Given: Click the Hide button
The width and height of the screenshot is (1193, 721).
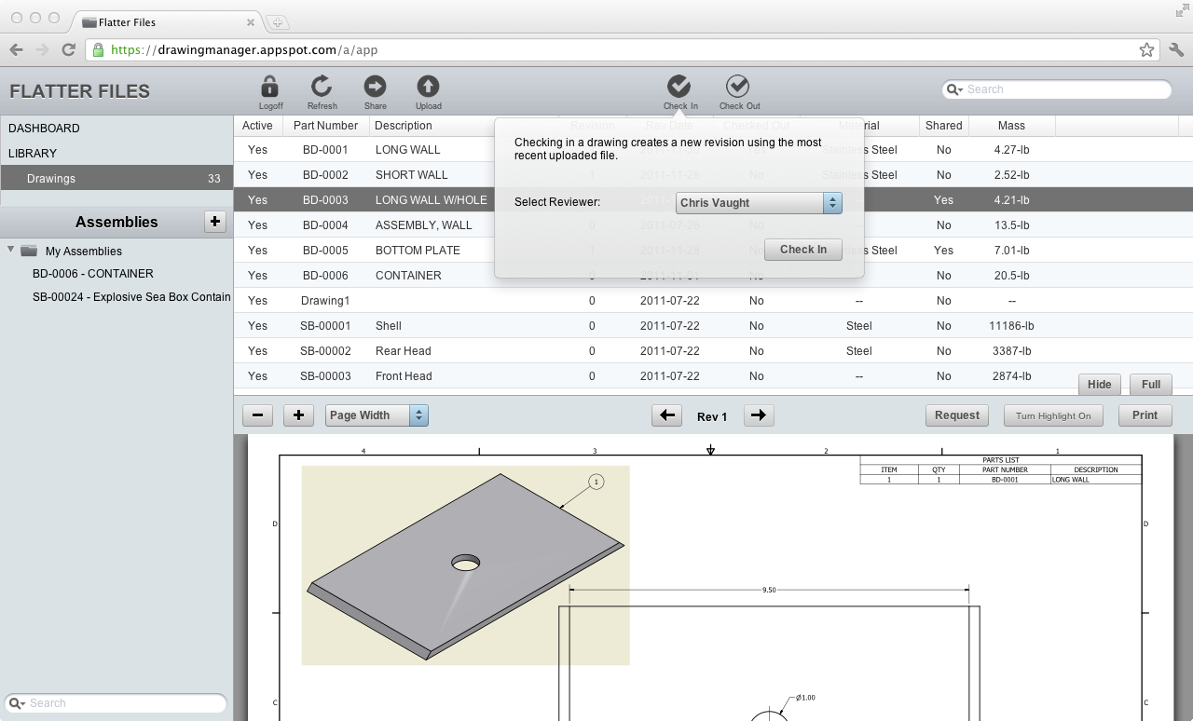Looking at the screenshot, I should click(1100, 385).
